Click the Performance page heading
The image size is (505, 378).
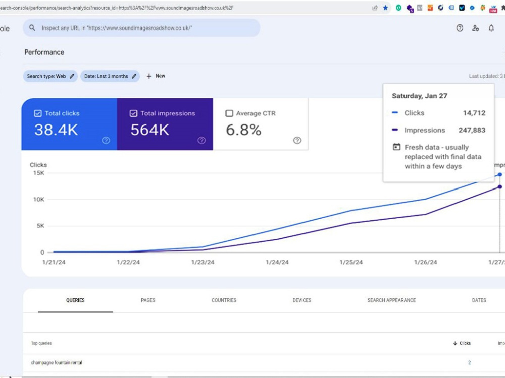[x=44, y=52]
